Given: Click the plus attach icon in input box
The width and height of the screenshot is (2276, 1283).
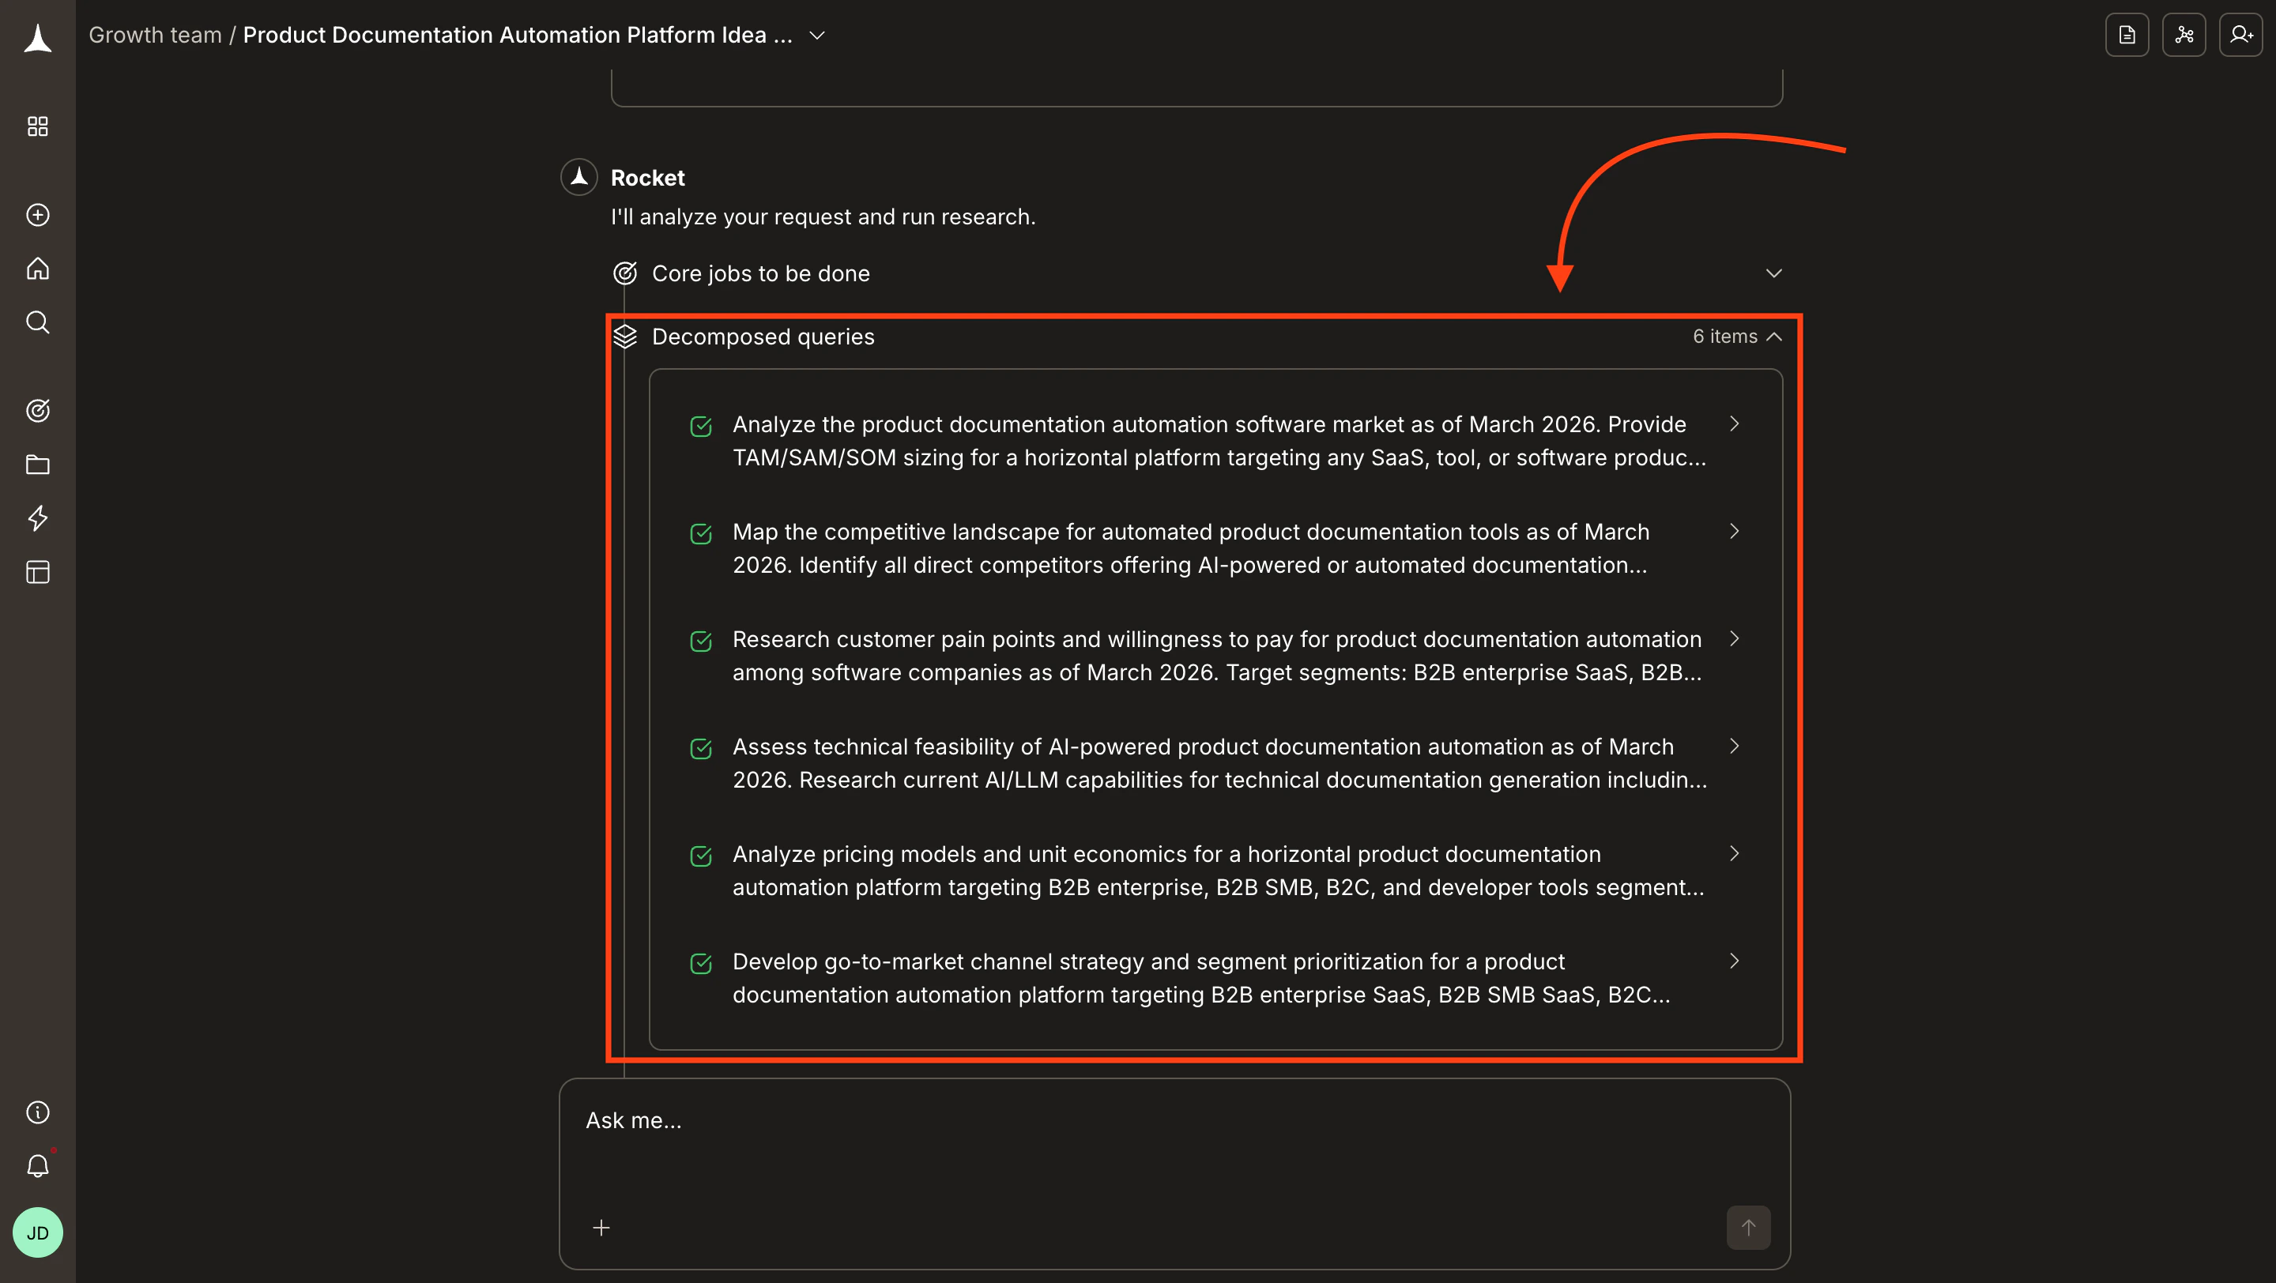Looking at the screenshot, I should pyautogui.click(x=601, y=1228).
